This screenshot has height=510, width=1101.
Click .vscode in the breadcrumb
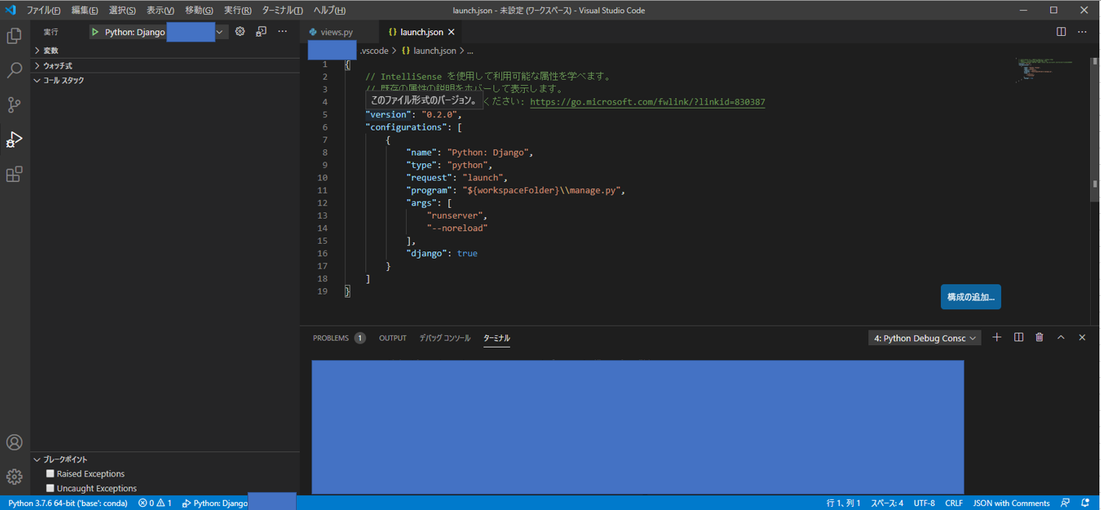374,51
